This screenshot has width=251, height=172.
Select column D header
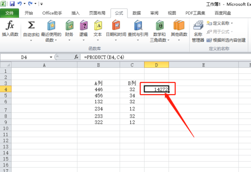(156, 65)
